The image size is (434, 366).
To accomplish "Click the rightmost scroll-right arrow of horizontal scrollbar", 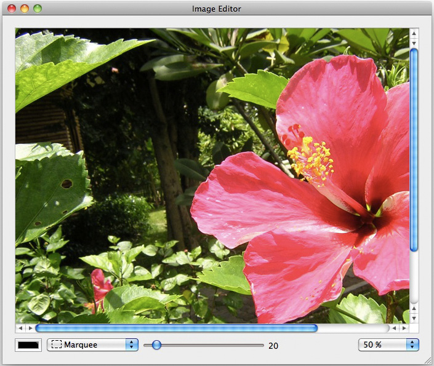I will tap(404, 328).
